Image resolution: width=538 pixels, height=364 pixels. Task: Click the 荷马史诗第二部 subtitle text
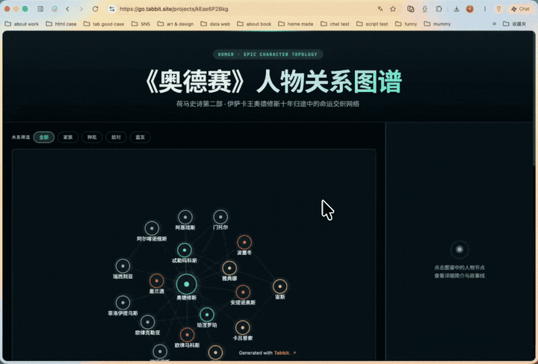pyautogui.click(x=268, y=104)
